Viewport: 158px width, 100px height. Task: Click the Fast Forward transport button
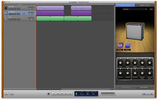coord(62,94)
